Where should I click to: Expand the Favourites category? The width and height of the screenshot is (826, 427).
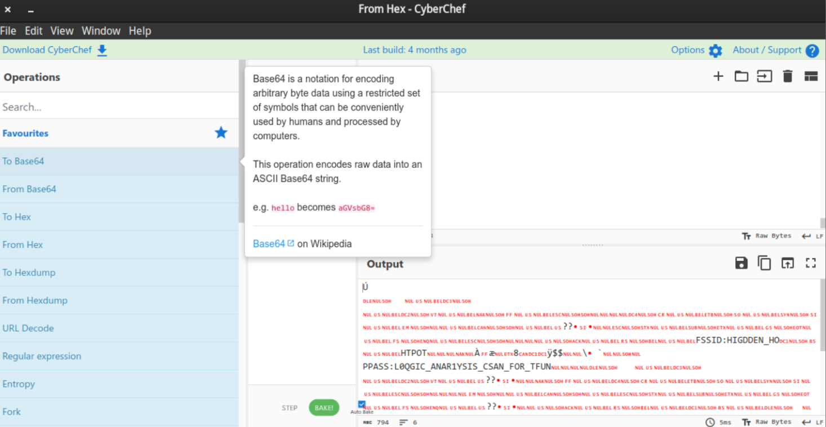tap(119, 134)
